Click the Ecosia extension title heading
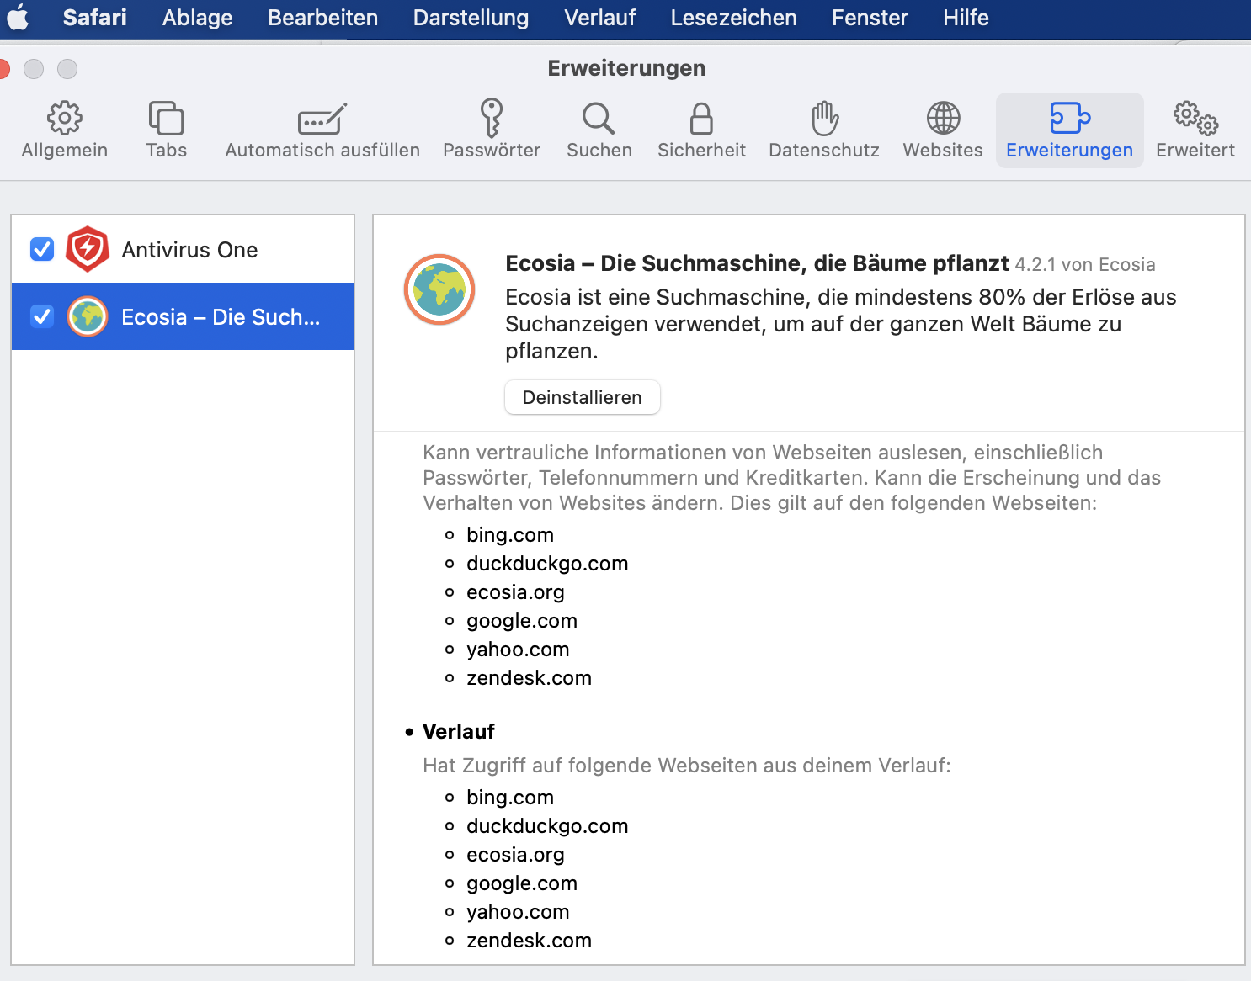This screenshot has width=1251, height=981. pos(757,263)
